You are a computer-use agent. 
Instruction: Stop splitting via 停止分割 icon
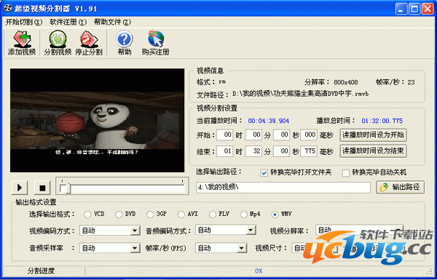click(89, 43)
